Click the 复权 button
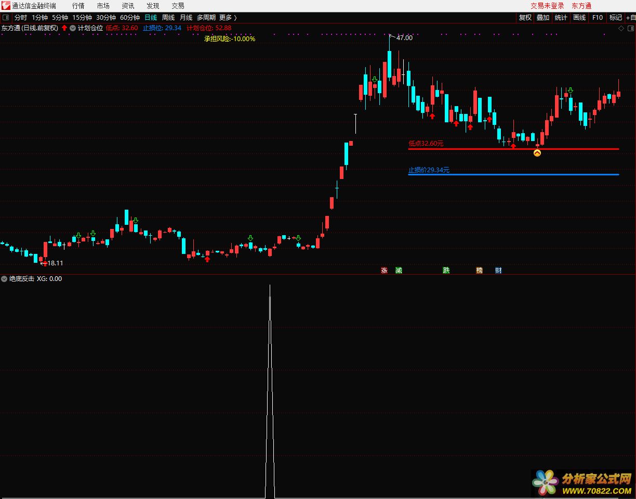 [x=525, y=18]
